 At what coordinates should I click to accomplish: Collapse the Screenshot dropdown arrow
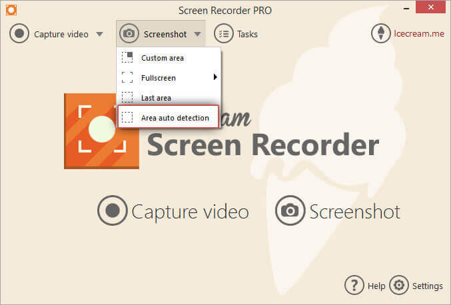[x=197, y=34]
